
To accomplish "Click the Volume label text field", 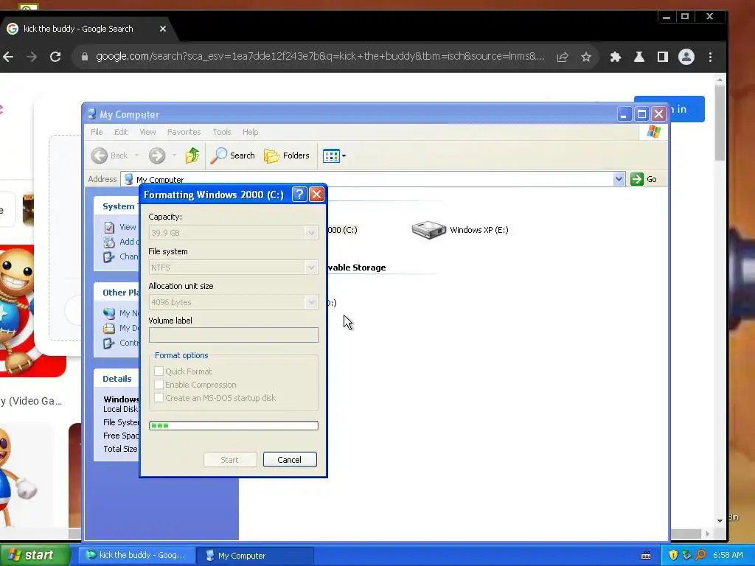I will point(234,335).
